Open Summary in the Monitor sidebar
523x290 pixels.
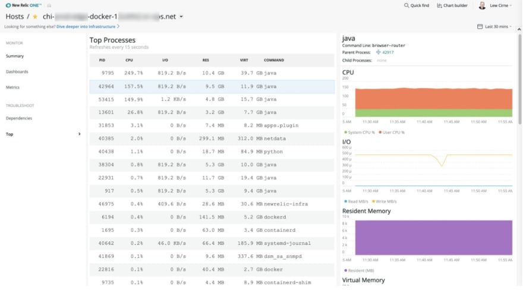pos(15,56)
